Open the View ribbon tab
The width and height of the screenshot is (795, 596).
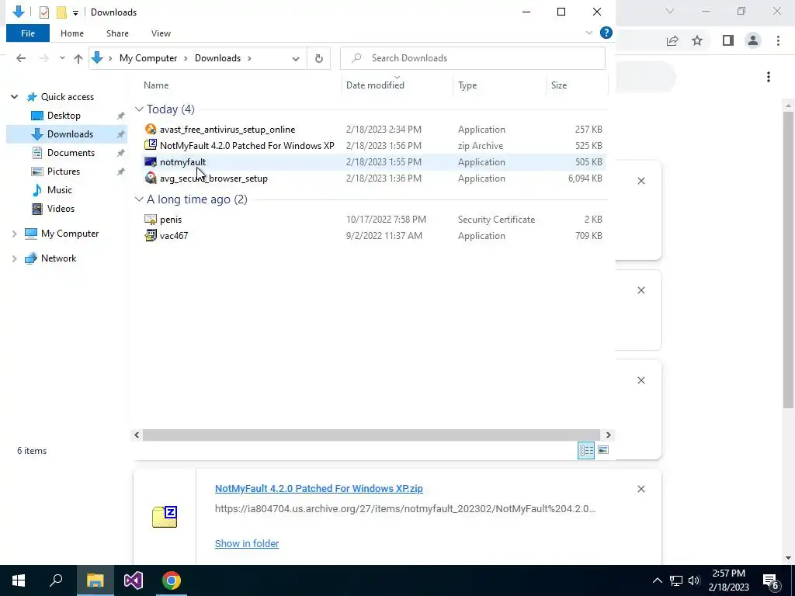tap(161, 33)
